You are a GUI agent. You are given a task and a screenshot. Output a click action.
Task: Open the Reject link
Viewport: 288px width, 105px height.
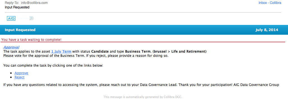click(19, 77)
